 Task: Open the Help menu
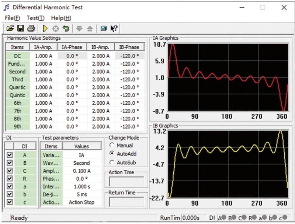point(61,18)
